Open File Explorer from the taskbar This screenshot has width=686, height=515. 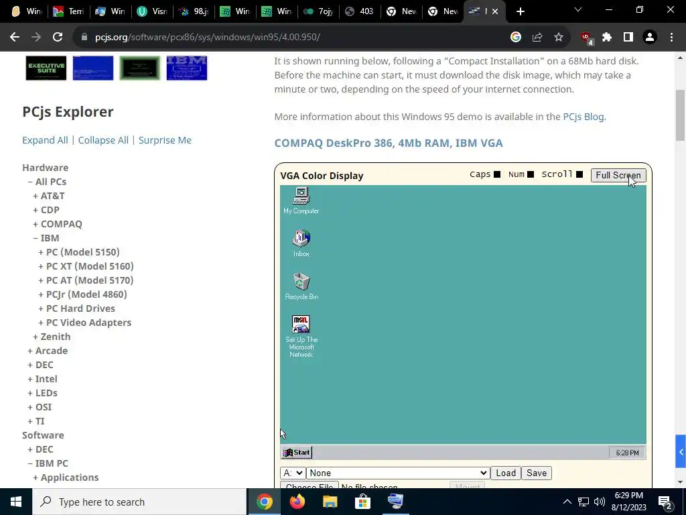point(330,502)
